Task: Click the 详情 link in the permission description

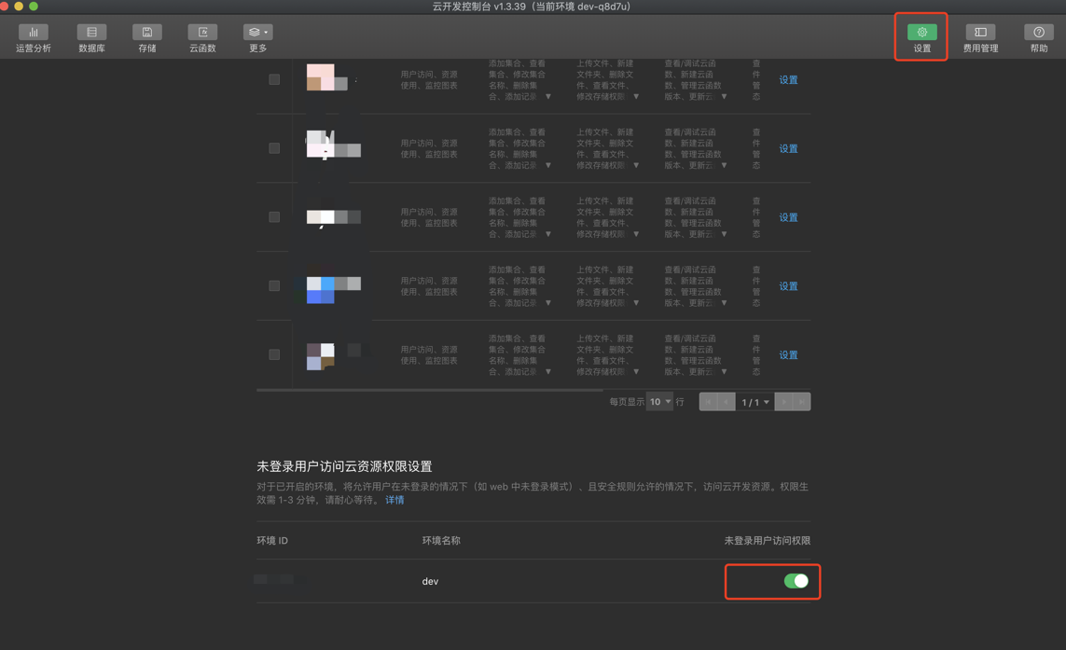Action: point(394,500)
